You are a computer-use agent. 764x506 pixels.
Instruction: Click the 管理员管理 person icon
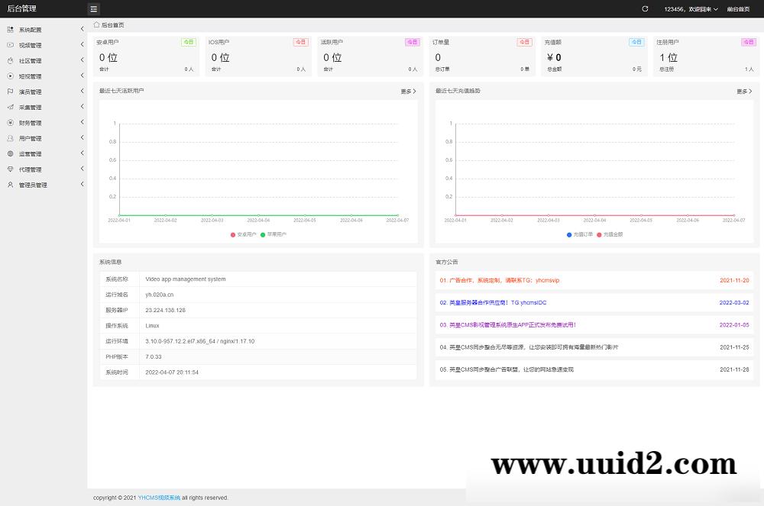pos(11,185)
